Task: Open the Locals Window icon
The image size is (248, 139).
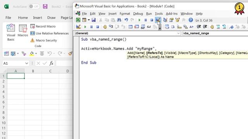Action: point(130,27)
